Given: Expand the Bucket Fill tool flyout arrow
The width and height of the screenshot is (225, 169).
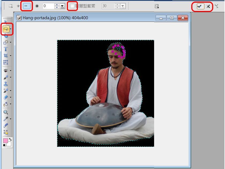Looking at the screenshot, I should click(x=11, y=104).
